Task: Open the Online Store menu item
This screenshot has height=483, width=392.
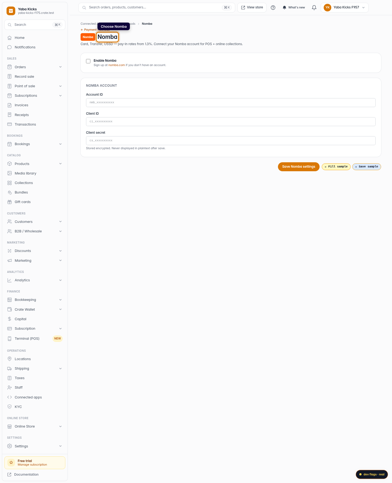Action: (x=35, y=426)
